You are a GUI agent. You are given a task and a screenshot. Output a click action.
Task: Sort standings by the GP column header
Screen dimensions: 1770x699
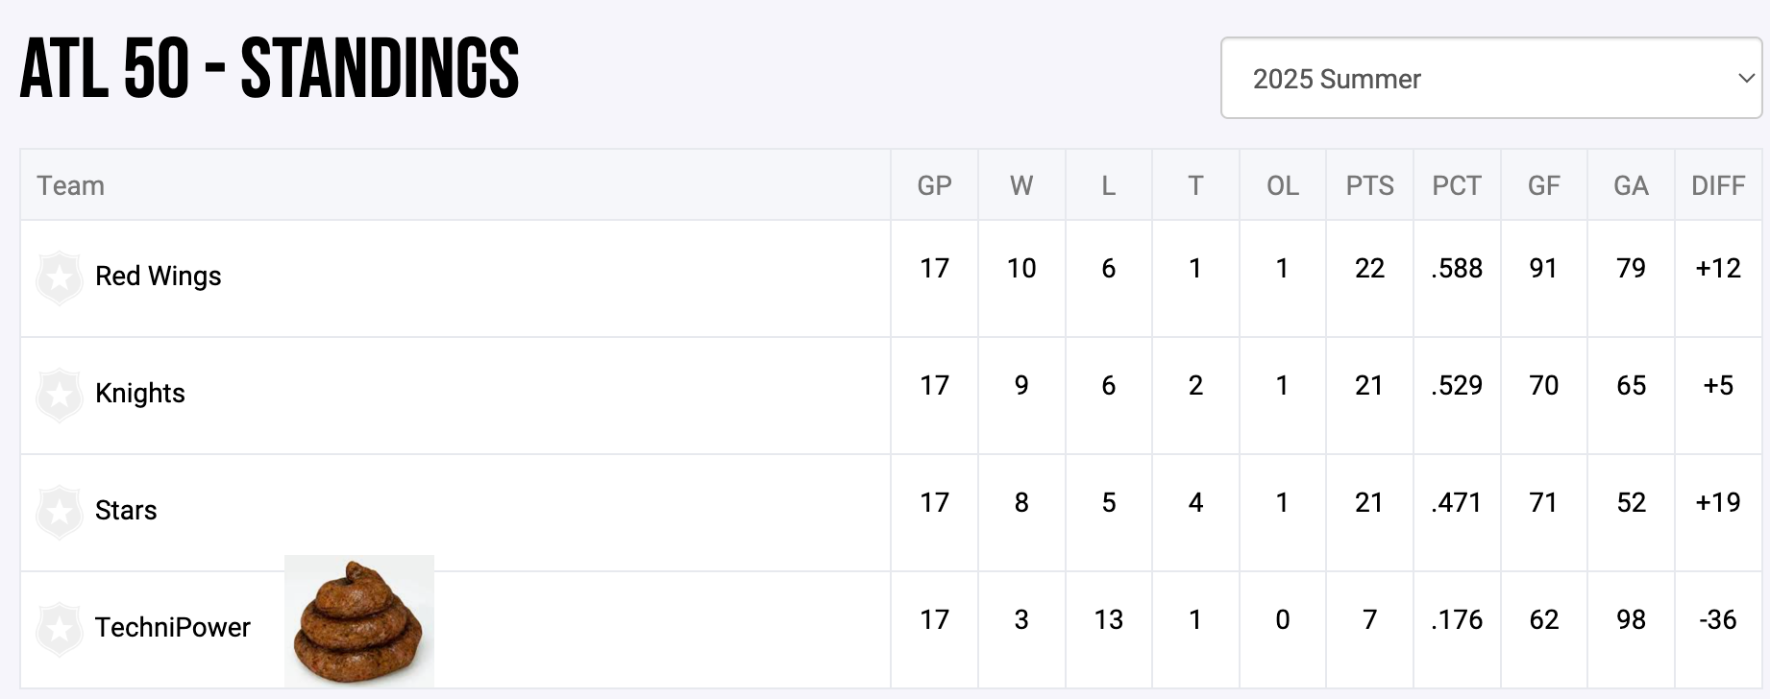click(934, 185)
